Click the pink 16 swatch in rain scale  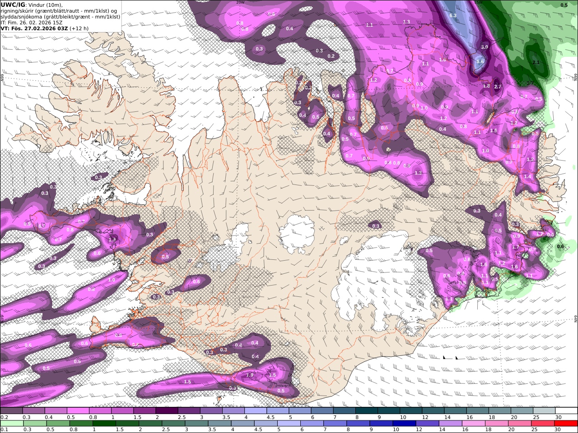coord(474,423)
